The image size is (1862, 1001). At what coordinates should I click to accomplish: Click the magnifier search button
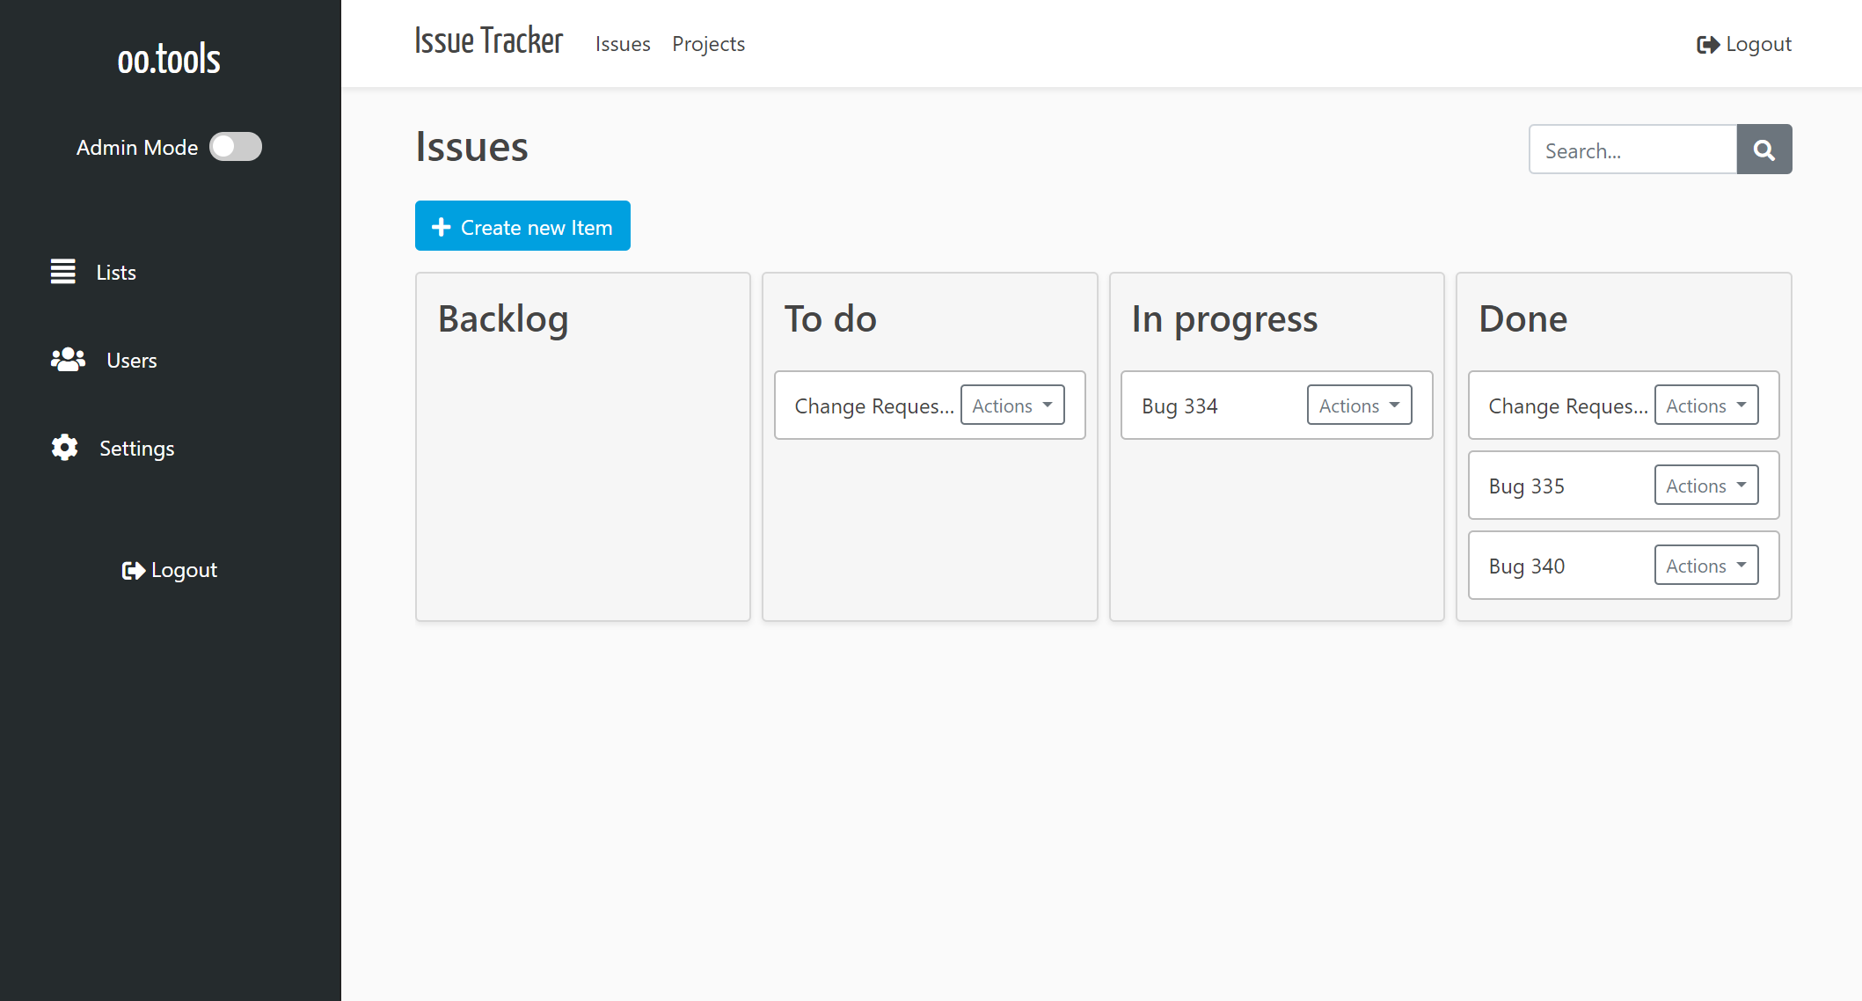[x=1763, y=150]
